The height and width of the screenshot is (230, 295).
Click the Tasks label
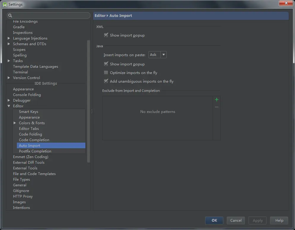18,61
